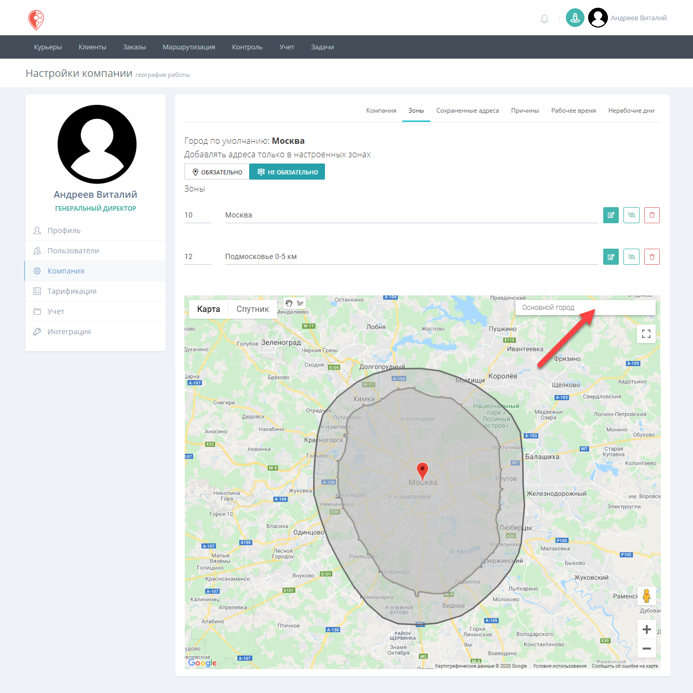Zoom in the map with plus button
The image size is (693, 693).
[647, 630]
